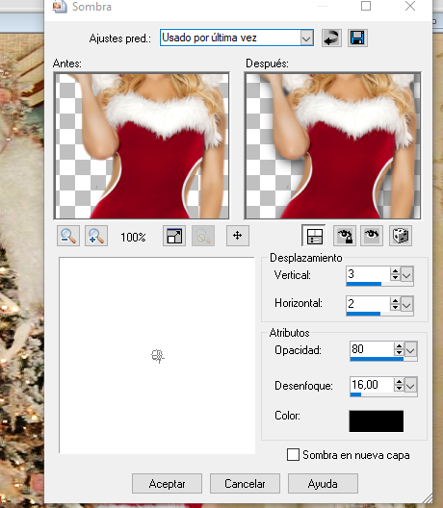Image resolution: width=443 pixels, height=508 pixels.
Task: Select the pan navigate arrows icon
Action: 238,236
